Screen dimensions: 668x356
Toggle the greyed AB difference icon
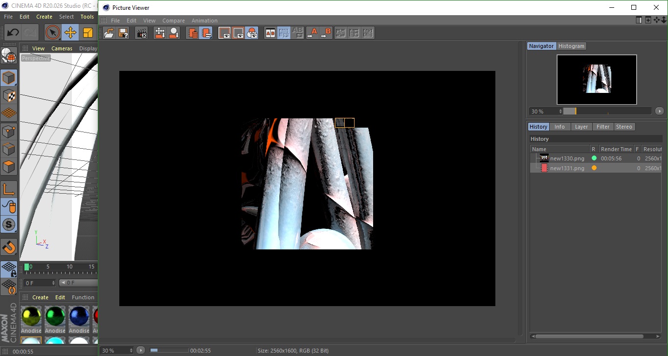298,33
